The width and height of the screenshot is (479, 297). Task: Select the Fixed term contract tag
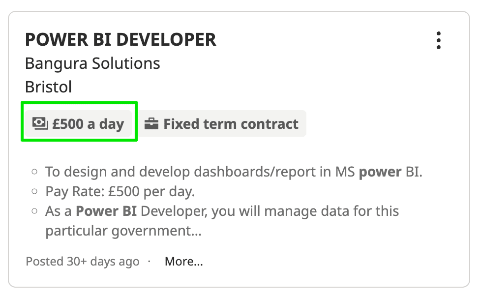point(223,123)
